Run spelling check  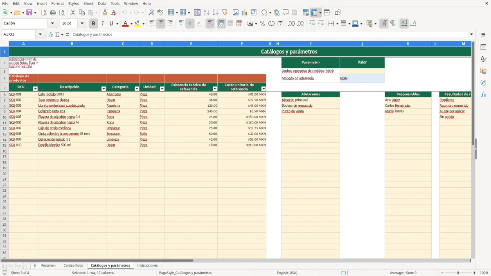click(160, 13)
